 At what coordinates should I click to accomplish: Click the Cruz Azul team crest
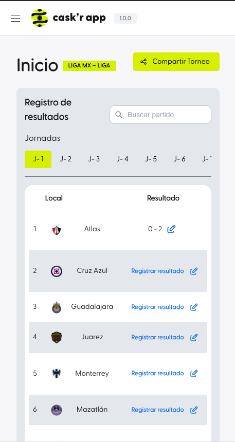(x=57, y=271)
